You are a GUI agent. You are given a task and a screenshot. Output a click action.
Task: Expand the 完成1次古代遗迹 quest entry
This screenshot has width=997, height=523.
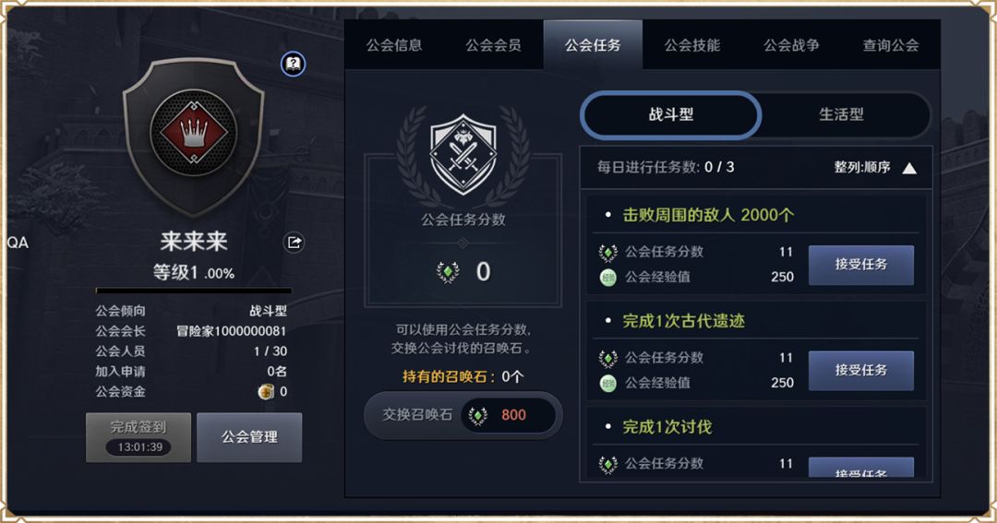point(683,321)
